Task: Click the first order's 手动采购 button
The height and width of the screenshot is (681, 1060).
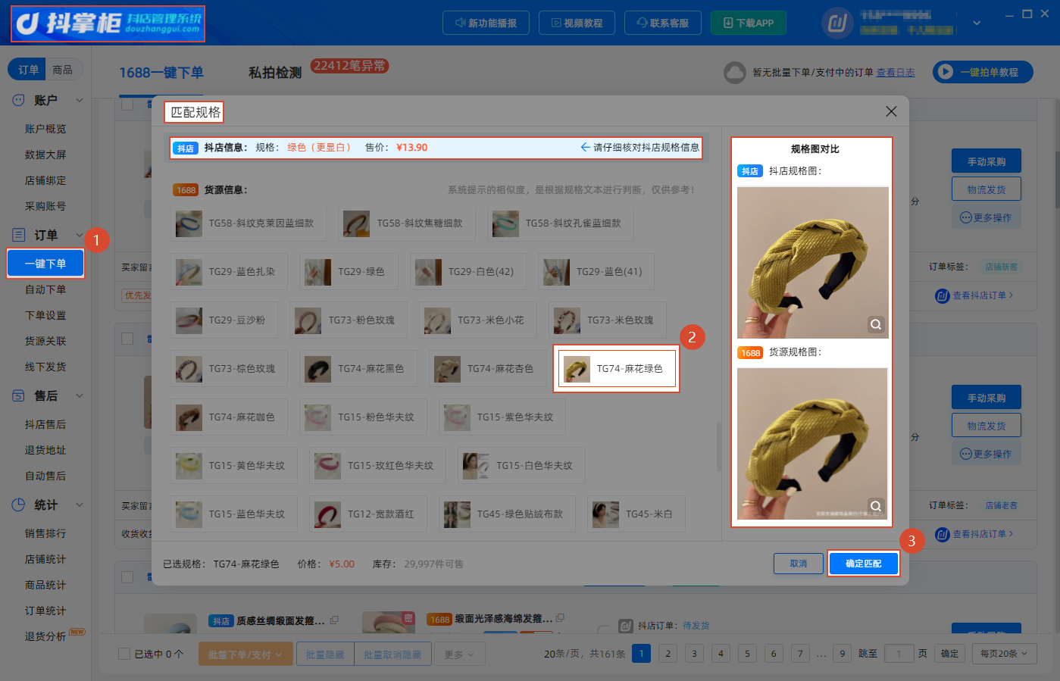Action: (987, 161)
